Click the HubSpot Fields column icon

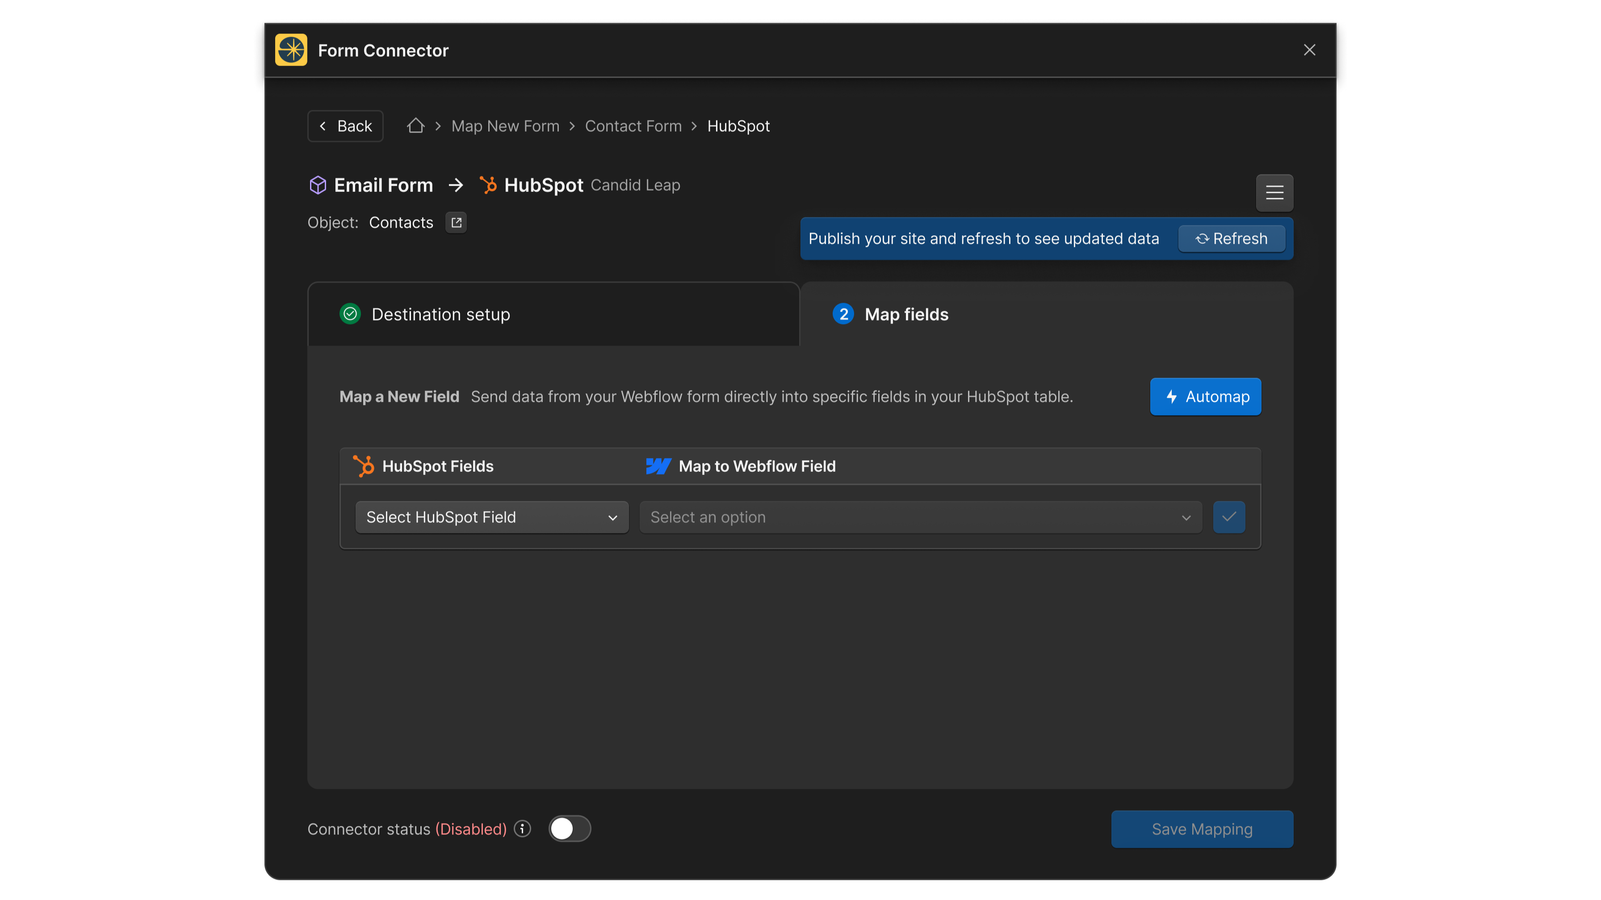364,466
